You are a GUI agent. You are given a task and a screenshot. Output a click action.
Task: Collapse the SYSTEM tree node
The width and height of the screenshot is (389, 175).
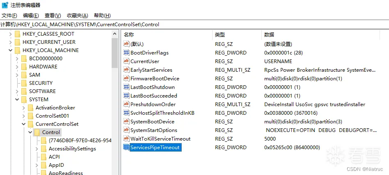(x=17, y=100)
